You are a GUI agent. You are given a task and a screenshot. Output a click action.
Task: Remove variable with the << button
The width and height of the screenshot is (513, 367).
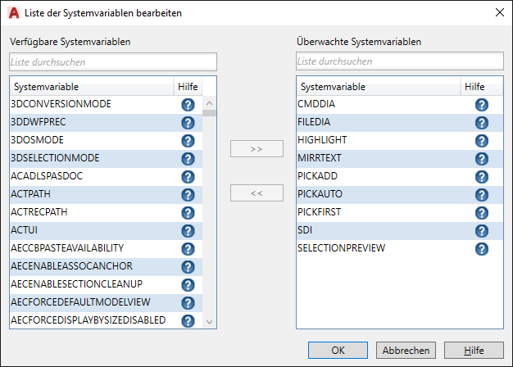(x=256, y=193)
